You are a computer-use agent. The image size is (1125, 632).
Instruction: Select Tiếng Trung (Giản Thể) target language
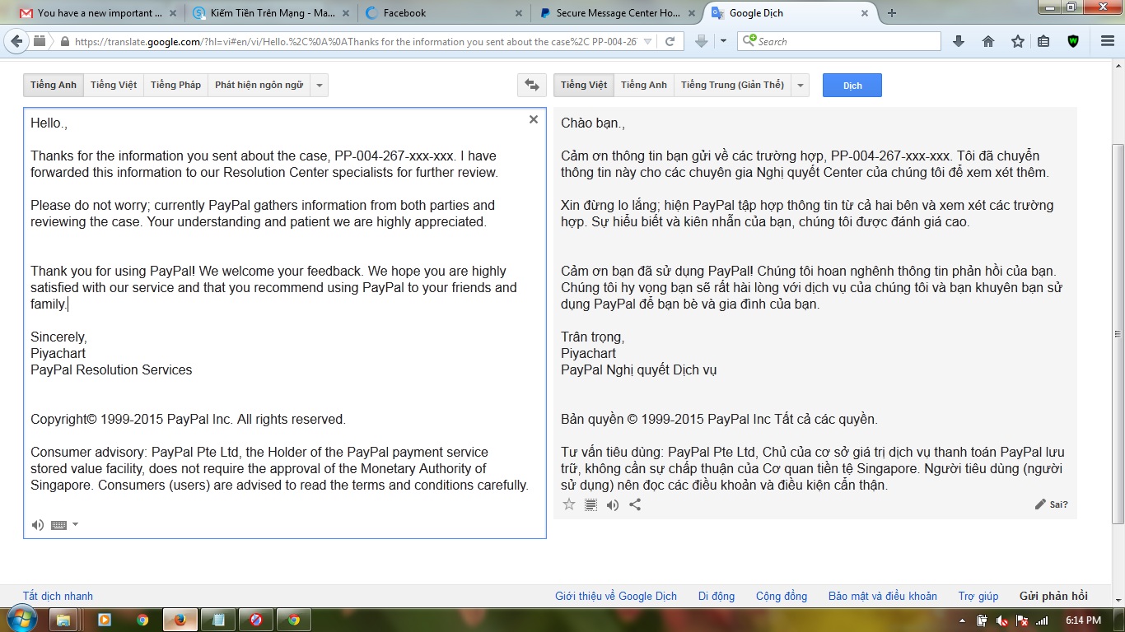(x=732, y=85)
